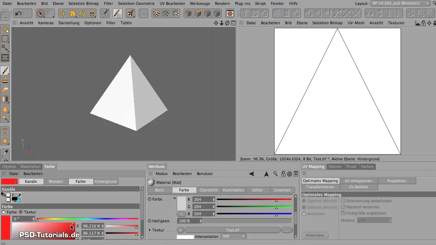Select the Blur drop tool
This screenshot has width=436, height=245.
(x=5, y=109)
